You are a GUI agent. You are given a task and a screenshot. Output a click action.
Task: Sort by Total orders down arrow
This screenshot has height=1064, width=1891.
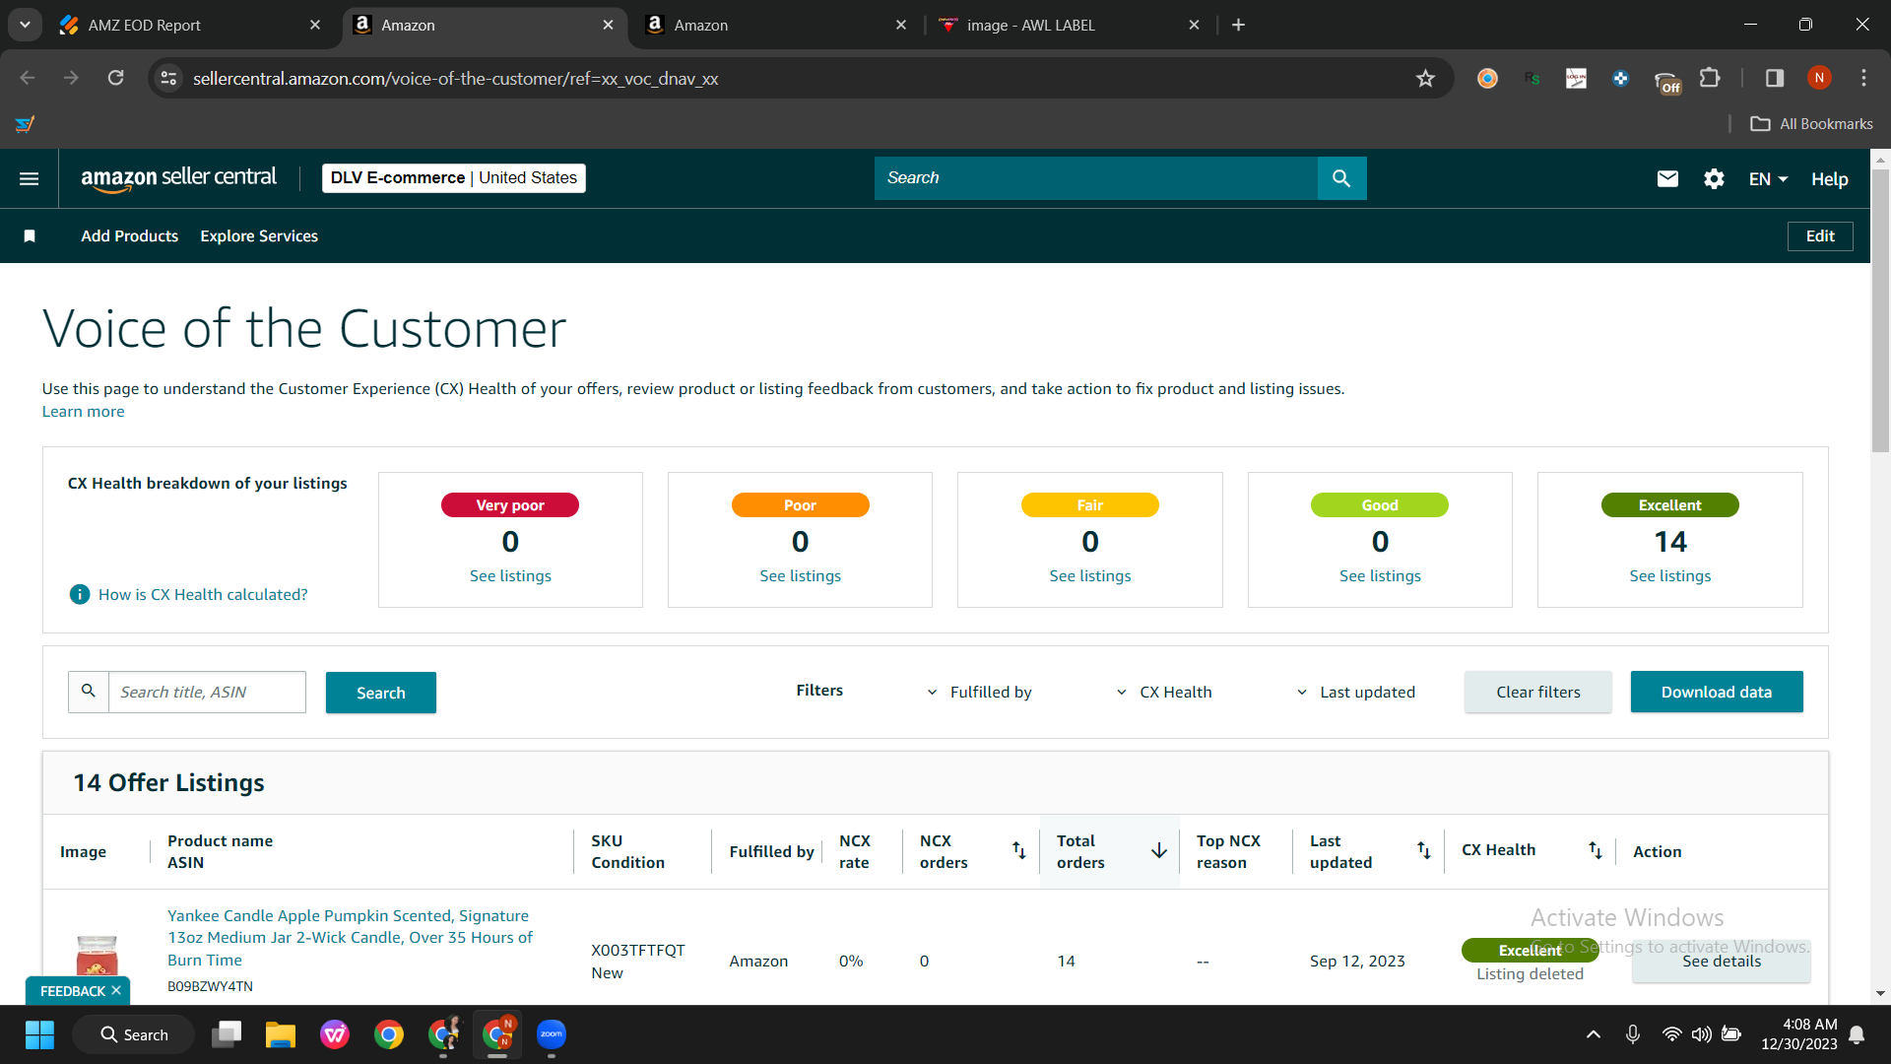(1159, 850)
